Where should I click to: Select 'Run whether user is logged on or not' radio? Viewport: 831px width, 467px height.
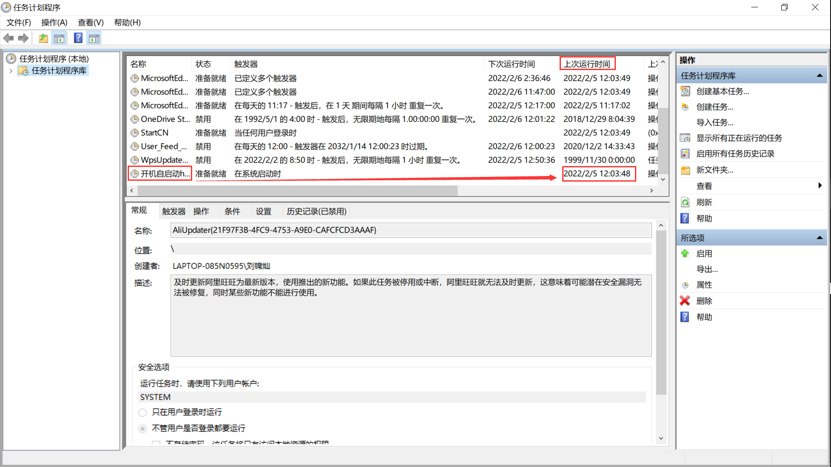pyautogui.click(x=143, y=429)
